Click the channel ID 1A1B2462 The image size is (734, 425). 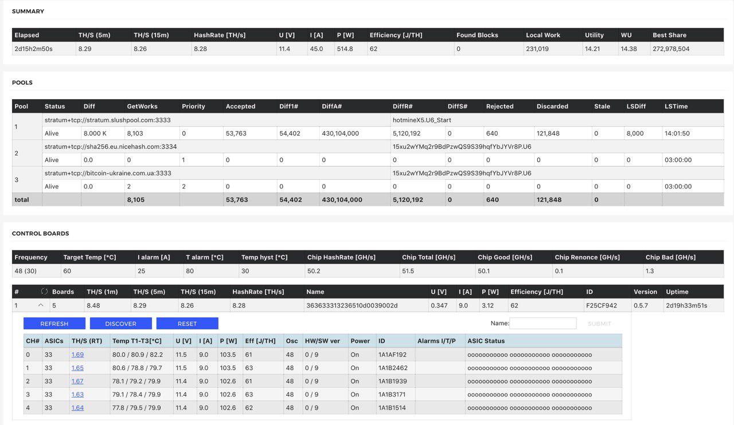click(393, 368)
